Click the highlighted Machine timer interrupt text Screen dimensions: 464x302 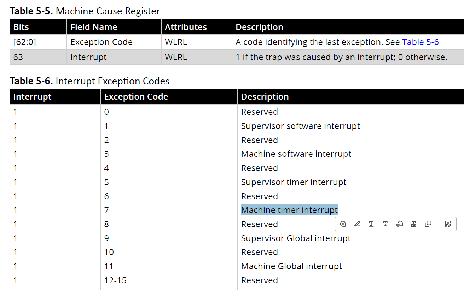[x=289, y=210]
